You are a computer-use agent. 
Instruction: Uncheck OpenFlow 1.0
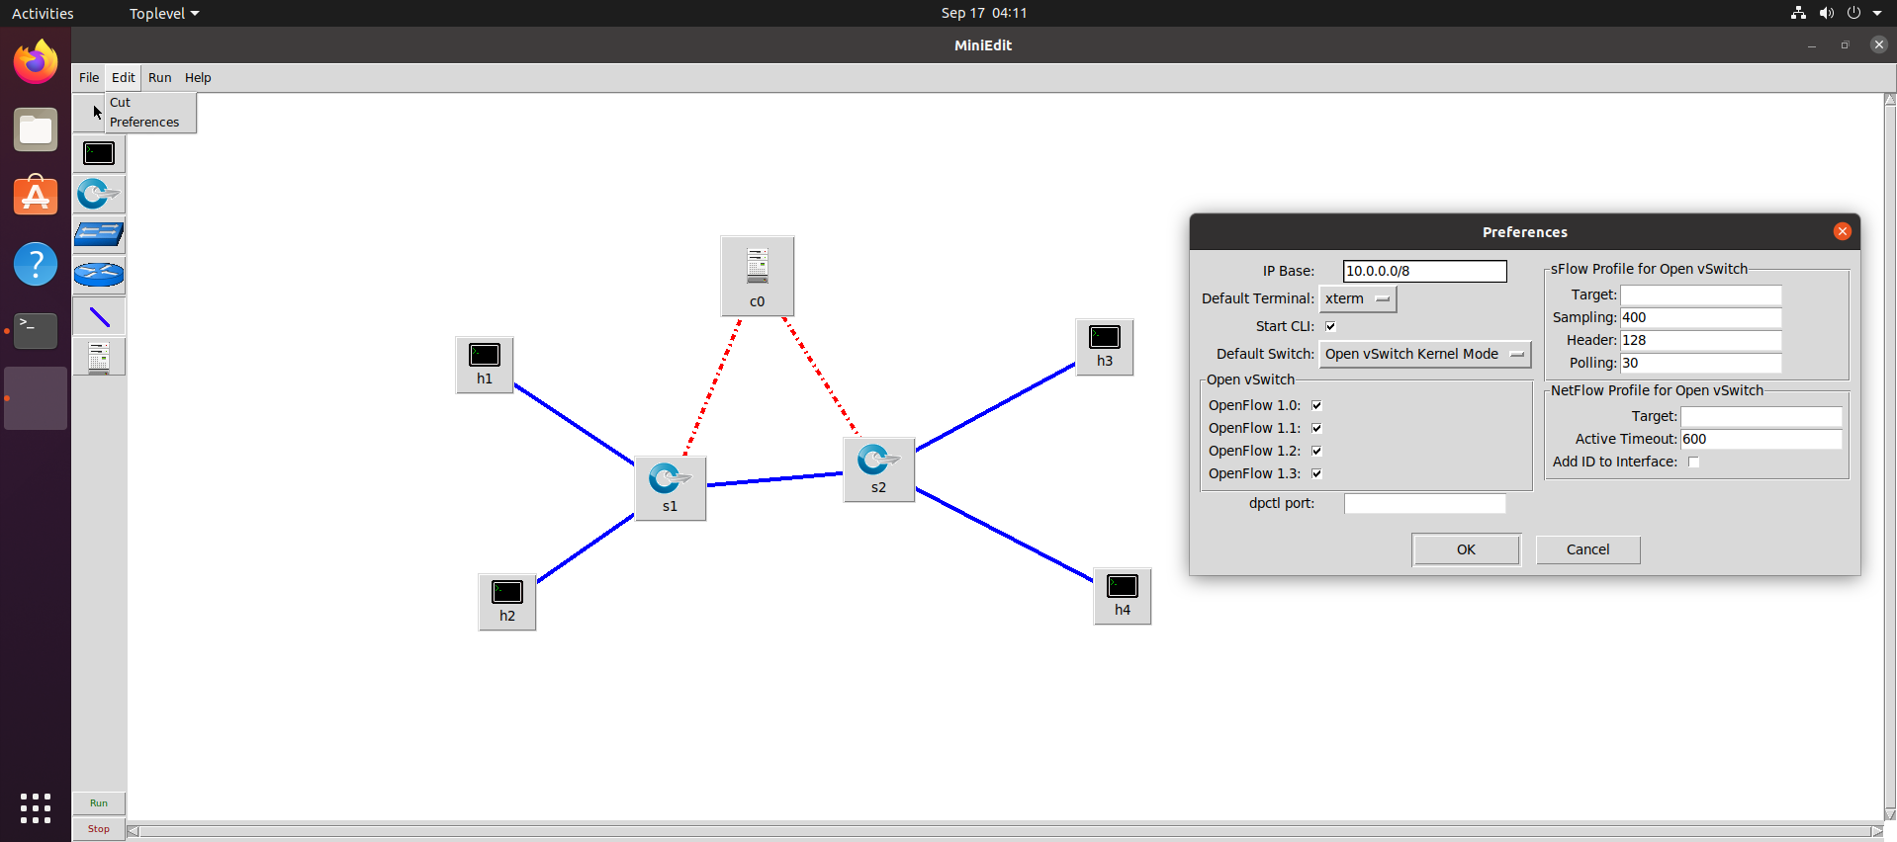pos(1316,405)
